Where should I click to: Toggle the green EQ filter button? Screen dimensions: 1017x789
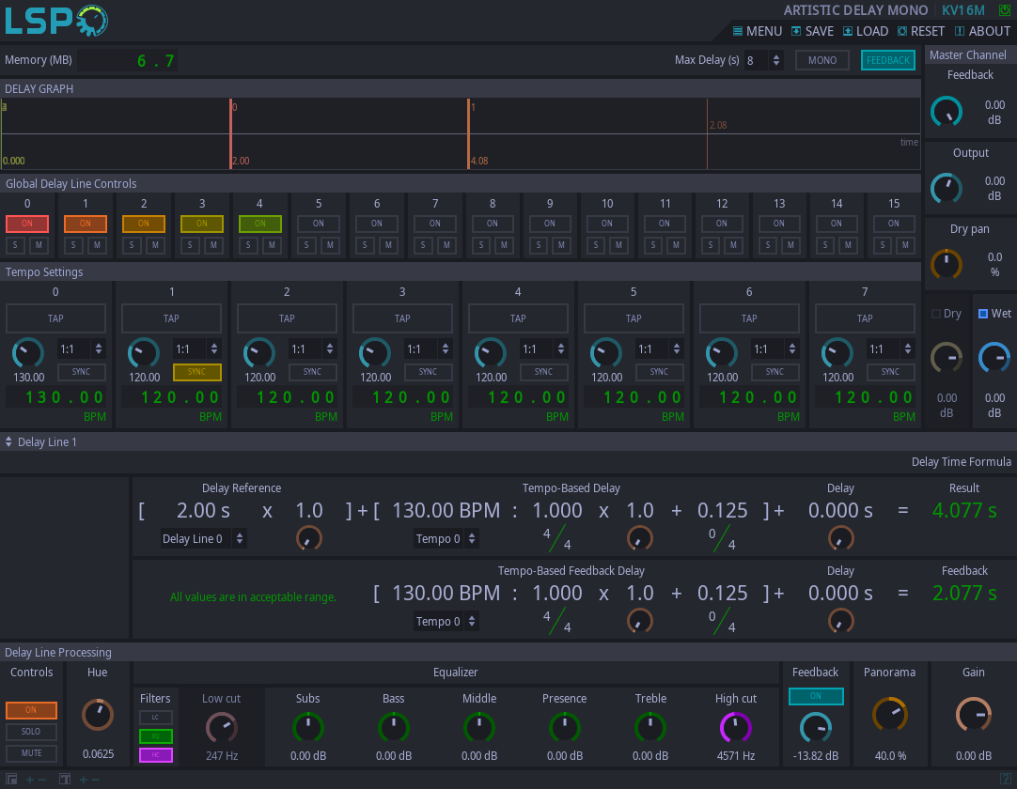[x=156, y=736]
